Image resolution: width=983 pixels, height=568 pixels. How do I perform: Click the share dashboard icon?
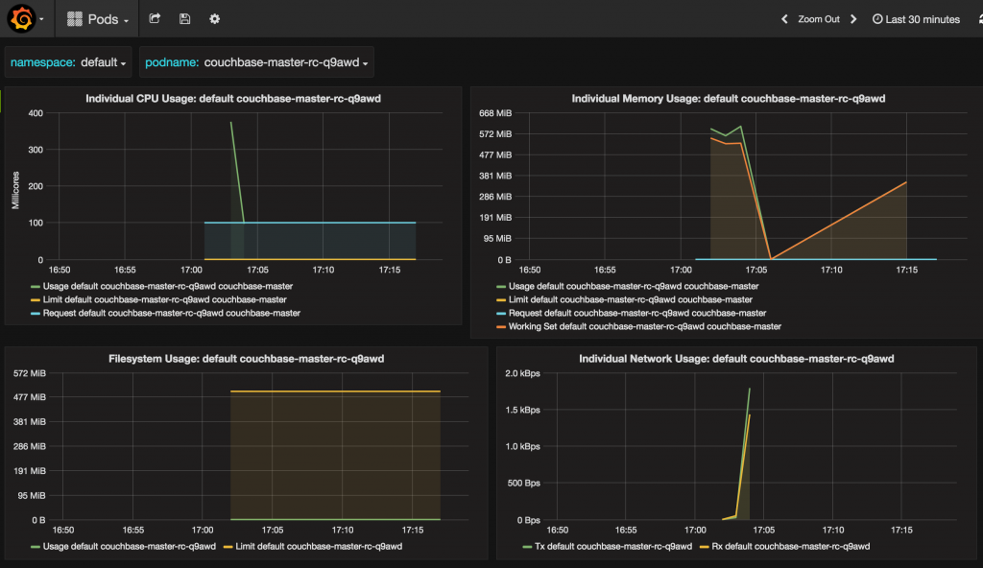tap(155, 19)
